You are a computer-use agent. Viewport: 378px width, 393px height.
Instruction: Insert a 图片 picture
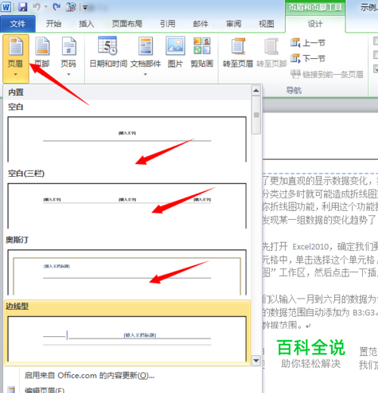(175, 53)
